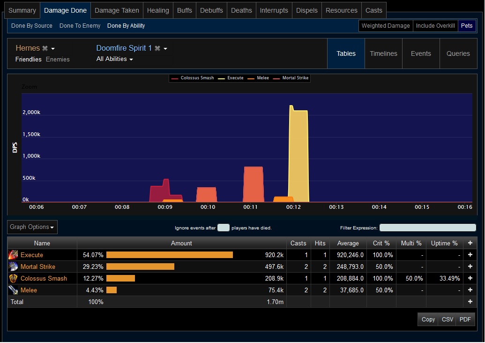Remove Hernes source filter with X
The image size is (485, 343).
tap(45, 48)
